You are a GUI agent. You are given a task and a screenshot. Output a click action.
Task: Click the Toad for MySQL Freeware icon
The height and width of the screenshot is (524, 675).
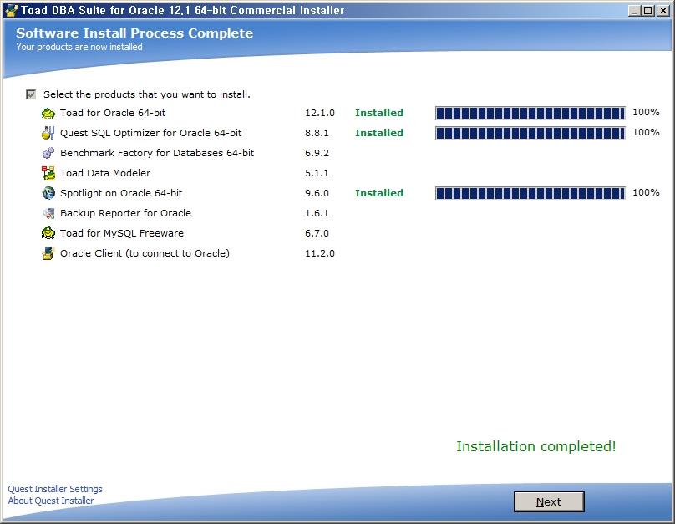(48, 233)
